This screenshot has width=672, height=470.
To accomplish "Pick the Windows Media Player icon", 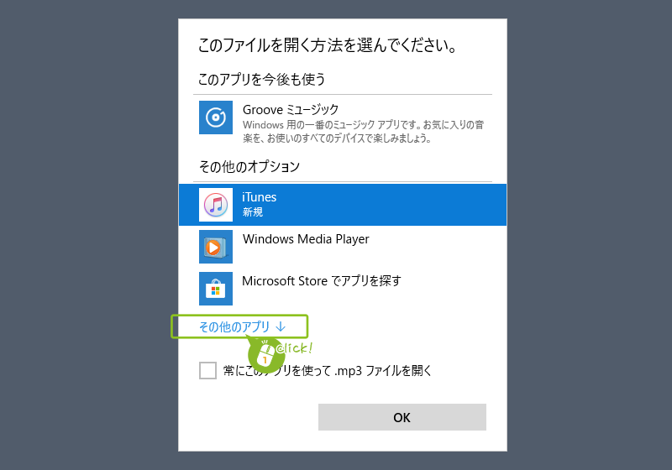I will pos(216,247).
